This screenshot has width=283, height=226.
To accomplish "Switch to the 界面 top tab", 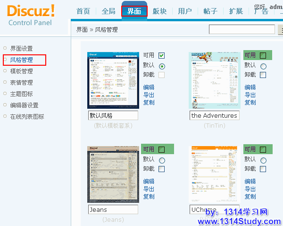I will tap(134, 11).
